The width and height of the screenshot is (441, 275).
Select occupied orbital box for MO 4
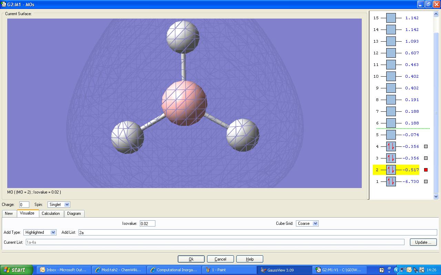(391, 146)
